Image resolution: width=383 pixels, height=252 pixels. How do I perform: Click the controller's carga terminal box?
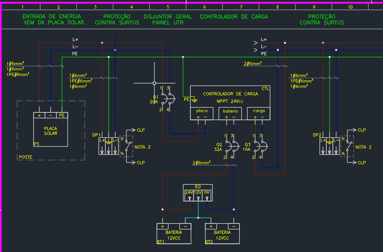[259, 114]
